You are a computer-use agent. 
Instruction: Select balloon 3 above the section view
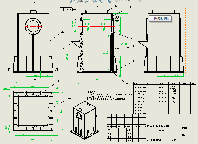tap(131, 7)
